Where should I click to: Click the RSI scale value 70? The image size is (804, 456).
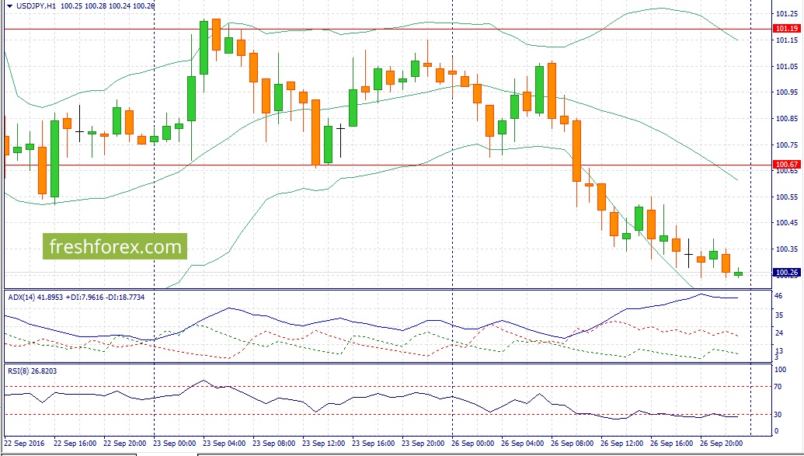coord(778,387)
